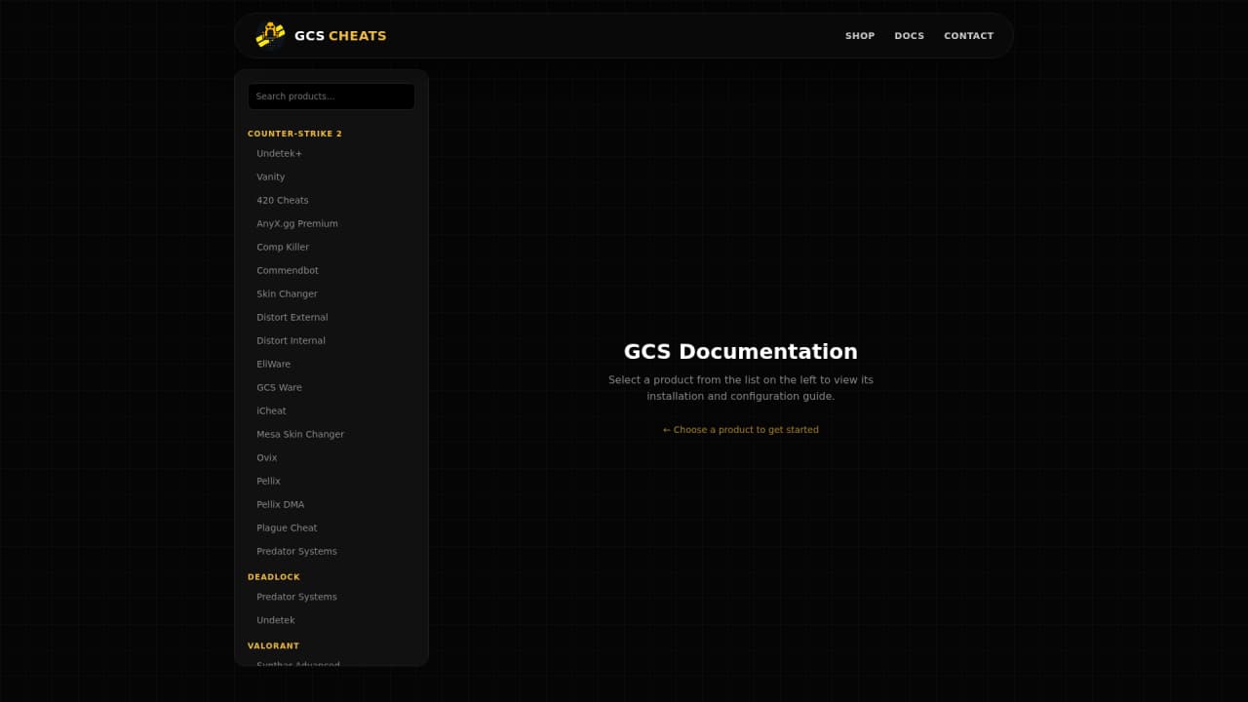Click the GCS CHEATS brand text
Image resolution: width=1248 pixels, height=702 pixels.
coord(340,36)
